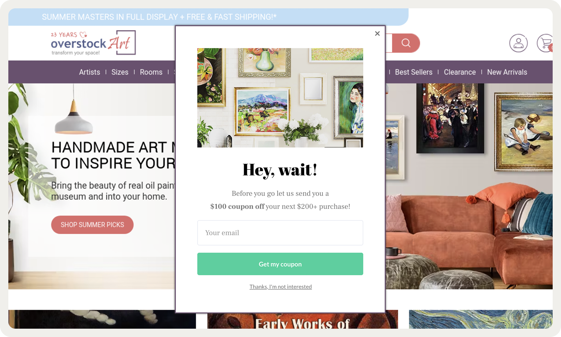Open the user account icon
This screenshot has height=337, width=561.
518,43
